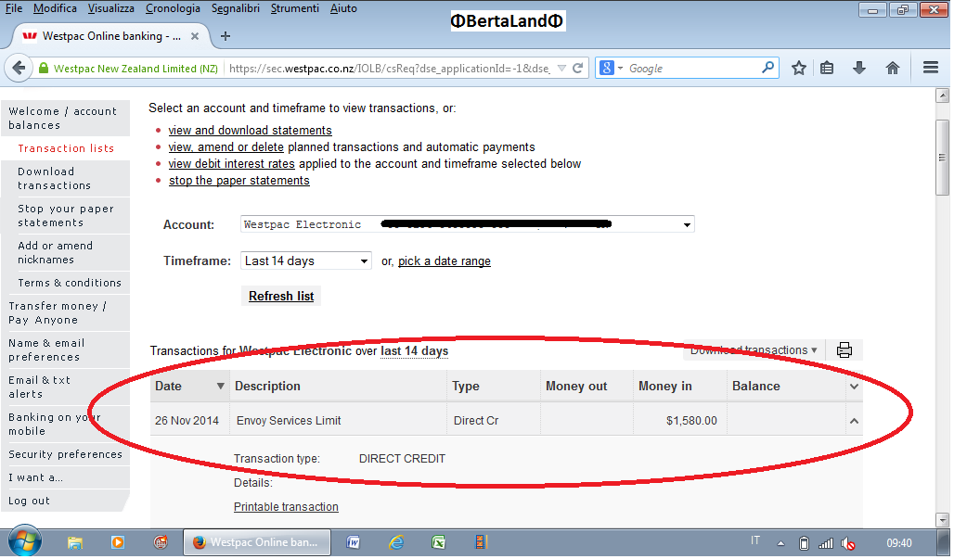The image size is (954, 559).
Task: Open view debit interest rates link
Action: click(x=231, y=163)
